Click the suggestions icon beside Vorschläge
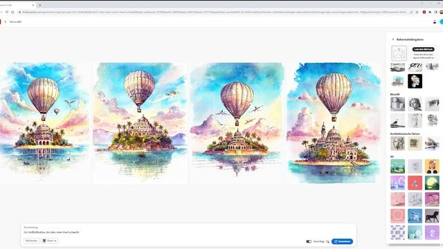Screen dimensions: 443x249 [x=327, y=241]
